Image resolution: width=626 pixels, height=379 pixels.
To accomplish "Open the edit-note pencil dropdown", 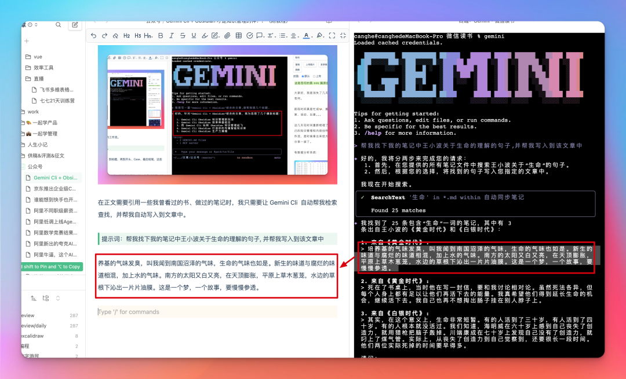I will pyautogui.click(x=216, y=35).
